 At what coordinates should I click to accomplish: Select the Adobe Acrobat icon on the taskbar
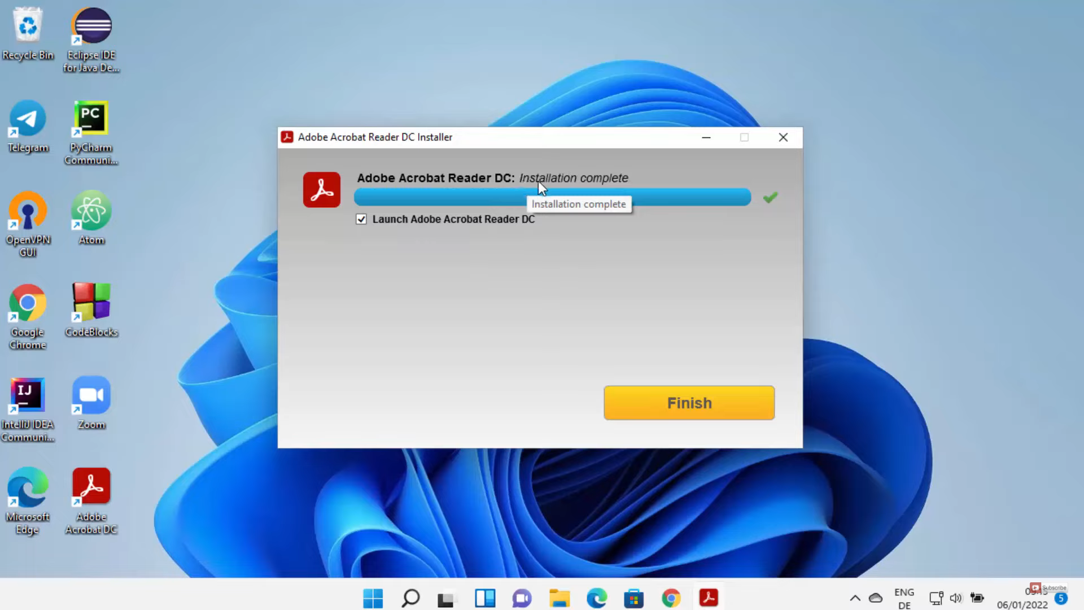pyautogui.click(x=709, y=598)
